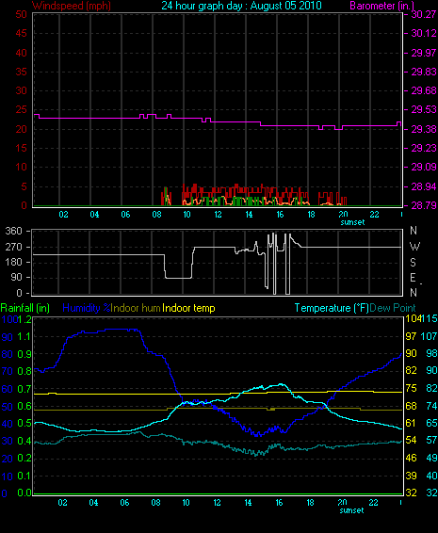Click the cyan temperature value '115'

pyautogui.click(x=430, y=318)
